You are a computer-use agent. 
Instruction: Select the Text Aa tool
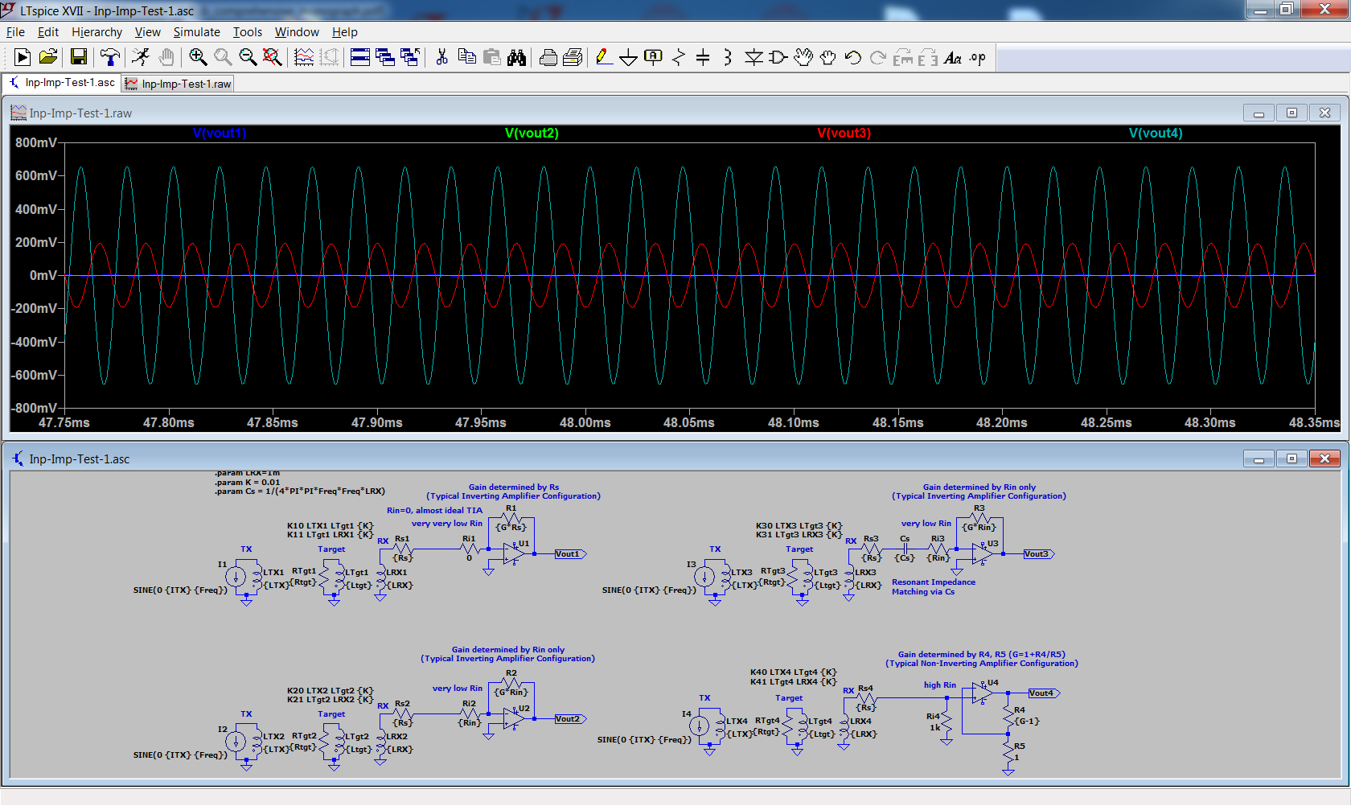[x=953, y=57]
